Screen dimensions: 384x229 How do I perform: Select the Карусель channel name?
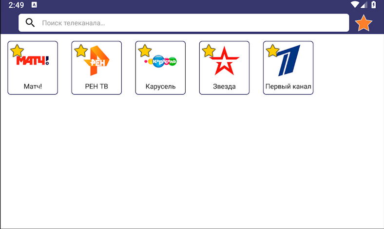pyautogui.click(x=160, y=87)
